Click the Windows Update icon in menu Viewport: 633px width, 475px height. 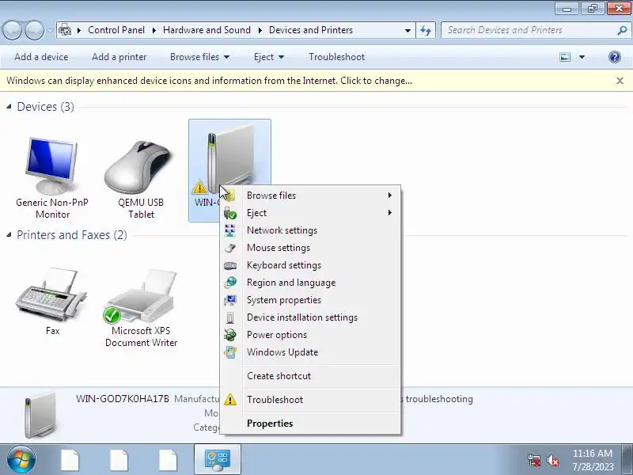(230, 351)
